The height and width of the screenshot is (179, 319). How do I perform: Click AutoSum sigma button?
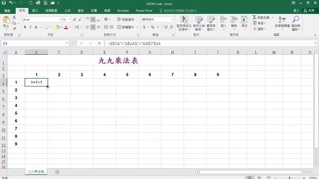click(261, 18)
